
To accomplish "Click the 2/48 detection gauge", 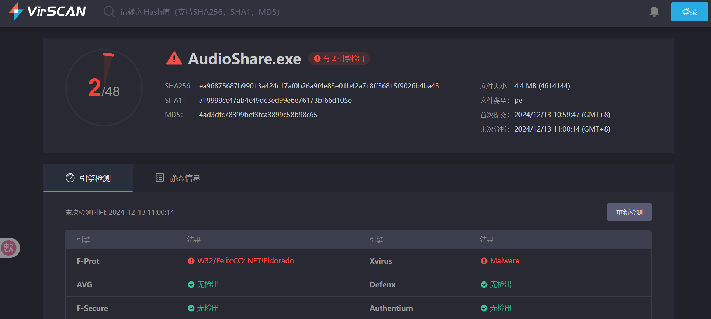I will pyautogui.click(x=104, y=88).
